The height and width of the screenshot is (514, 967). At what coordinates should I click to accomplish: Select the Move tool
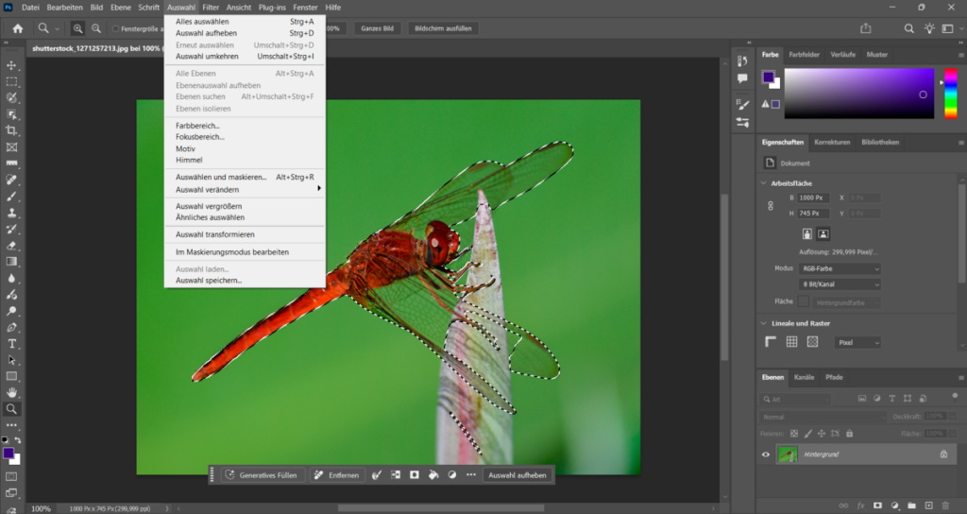point(11,65)
